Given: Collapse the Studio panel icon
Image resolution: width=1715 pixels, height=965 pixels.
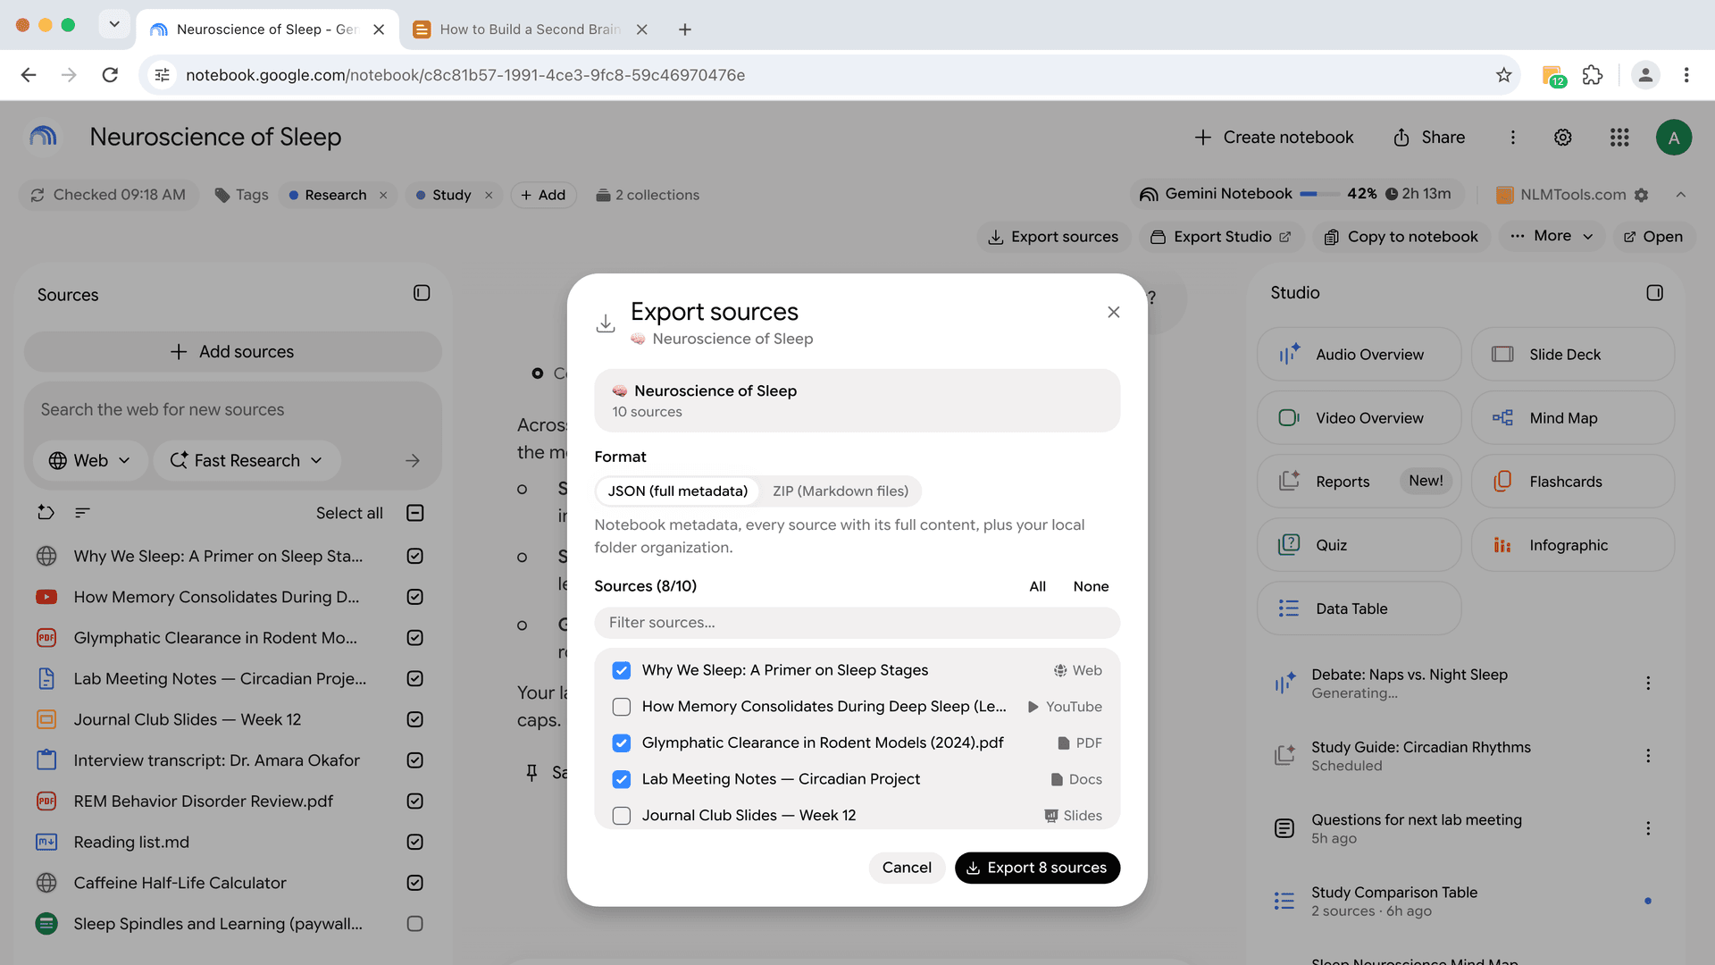Looking at the screenshot, I should coord(1654,293).
